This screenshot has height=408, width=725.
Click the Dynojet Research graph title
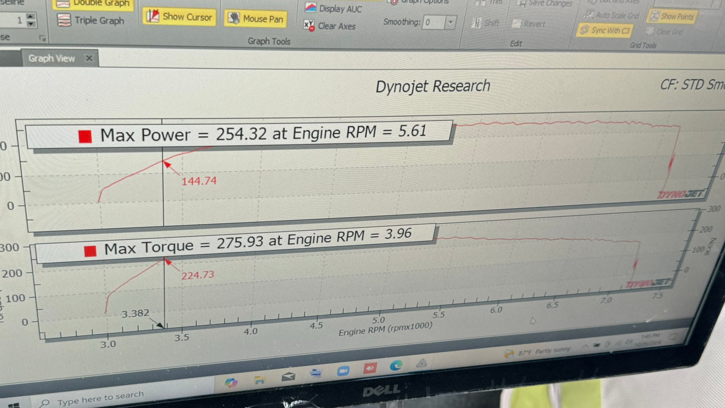pyautogui.click(x=432, y=86)
